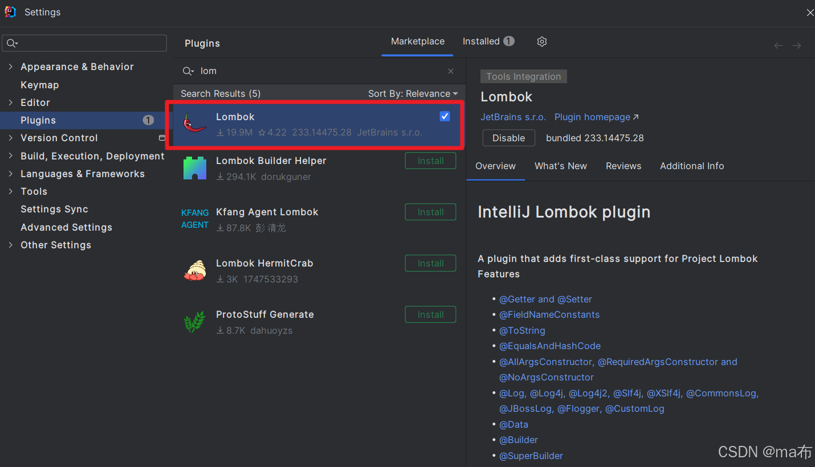Open the plugins settings gear icon
This screenshot has width=815, height=467.
[x=542, y=42]
